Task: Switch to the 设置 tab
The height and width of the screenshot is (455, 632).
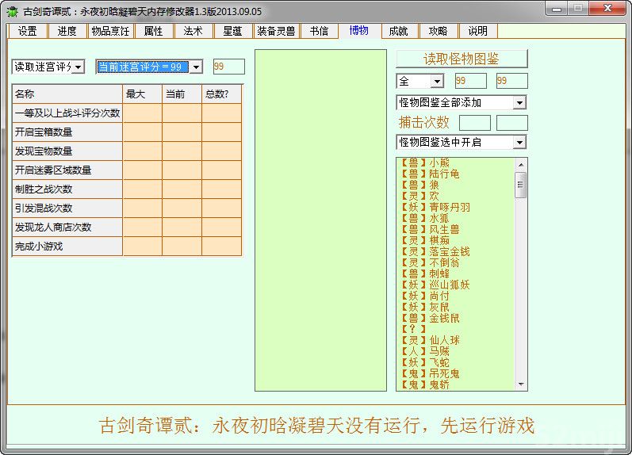Action: click(x=28, y=31)
